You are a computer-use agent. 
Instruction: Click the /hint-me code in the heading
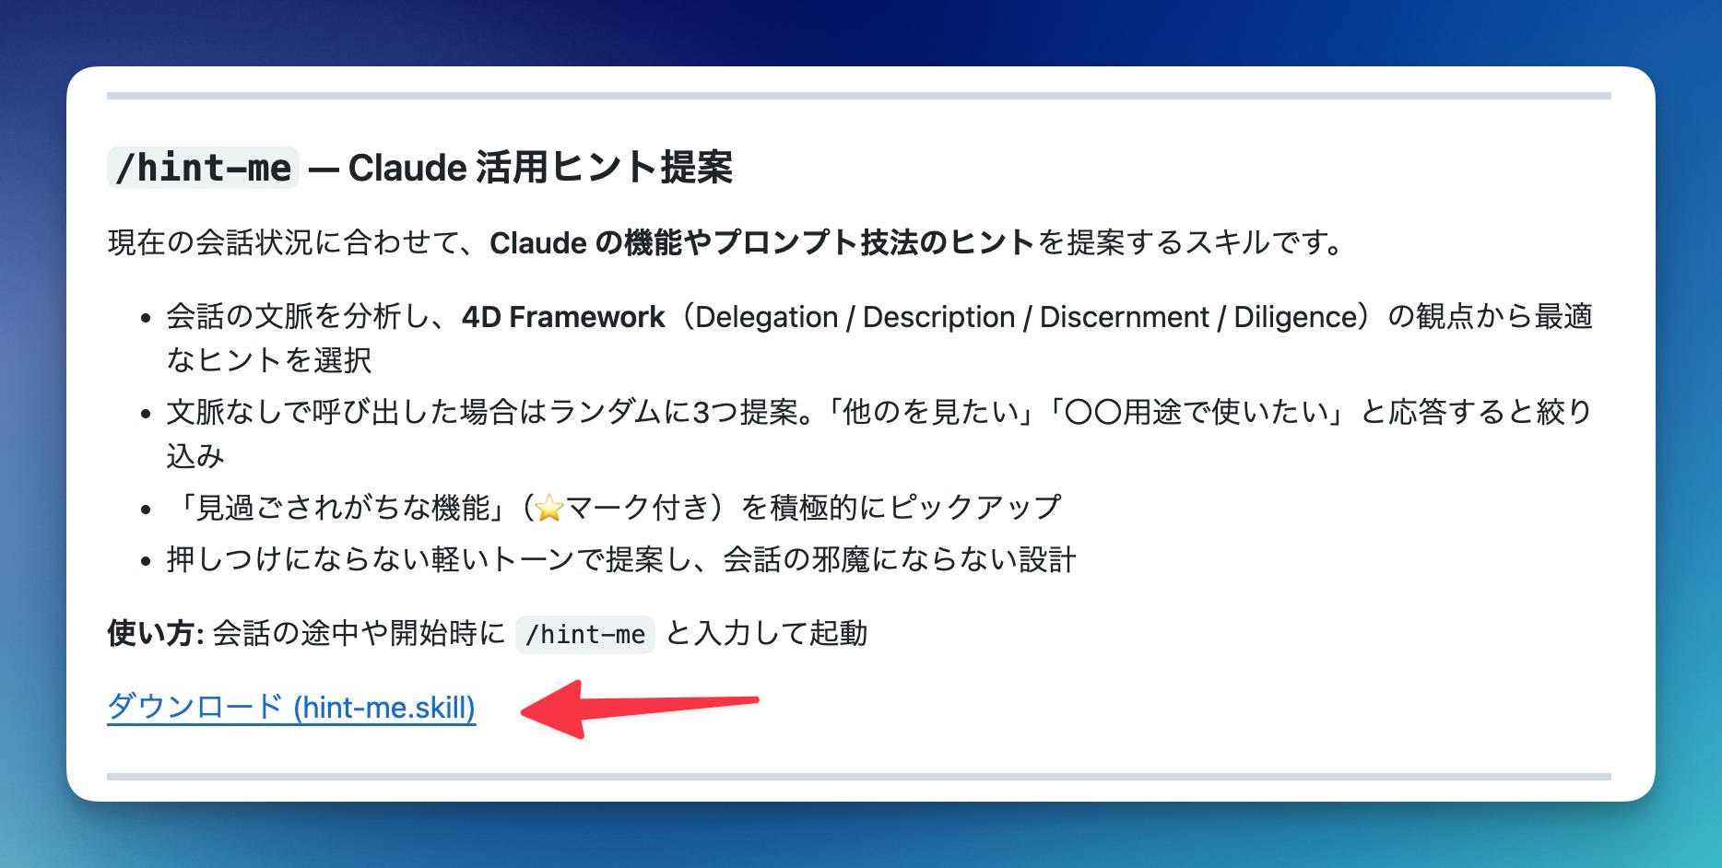tap(203, 168)
